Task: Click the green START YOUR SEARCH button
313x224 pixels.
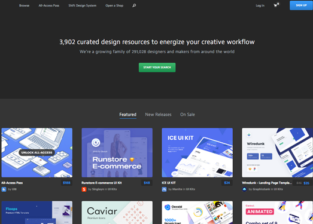Action: pyautogui.click(x=157, y=67)
